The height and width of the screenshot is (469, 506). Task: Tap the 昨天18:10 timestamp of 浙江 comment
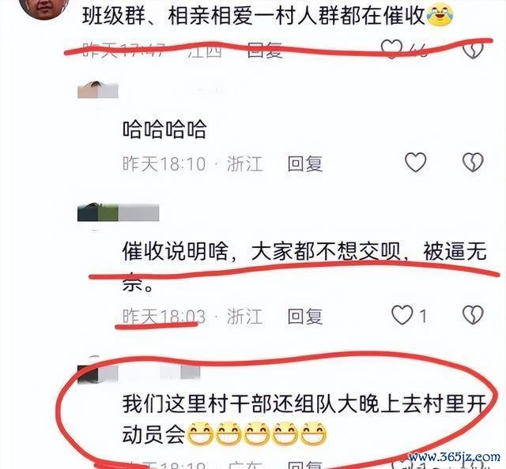tap(164, 163)
